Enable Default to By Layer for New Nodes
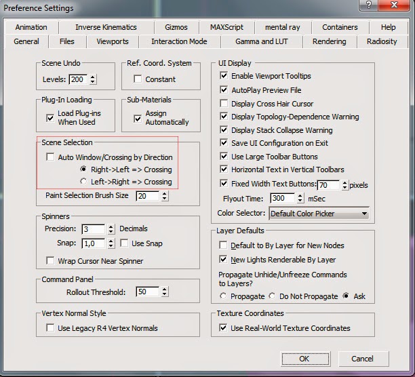415x377 pixels. tap(223, 245)
